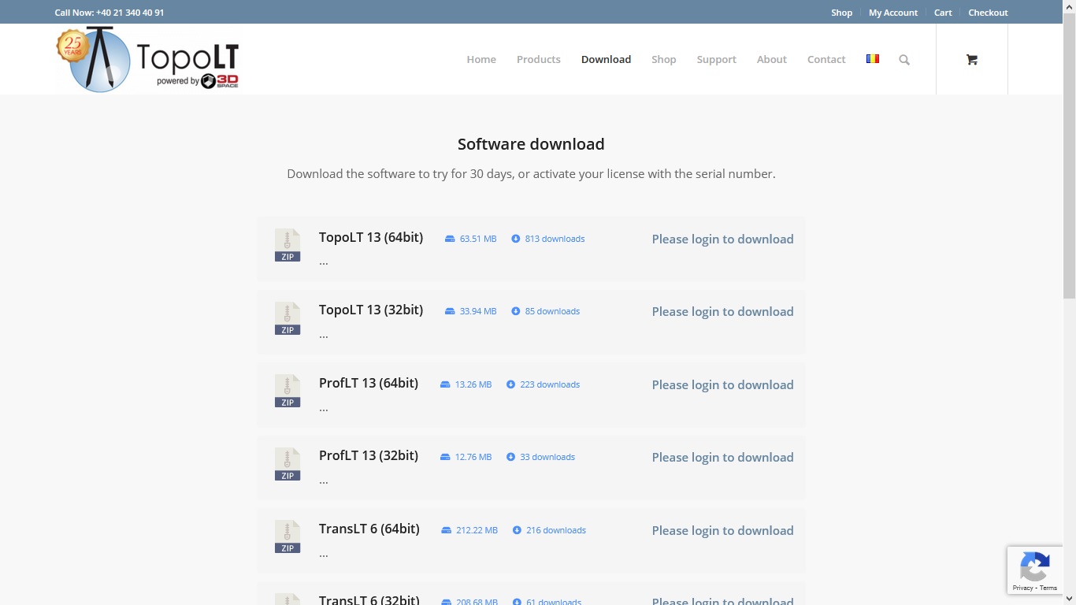
Task: Click the ZIP icon for ProfLT 13 (32bit)
Action: coord(288,464)
